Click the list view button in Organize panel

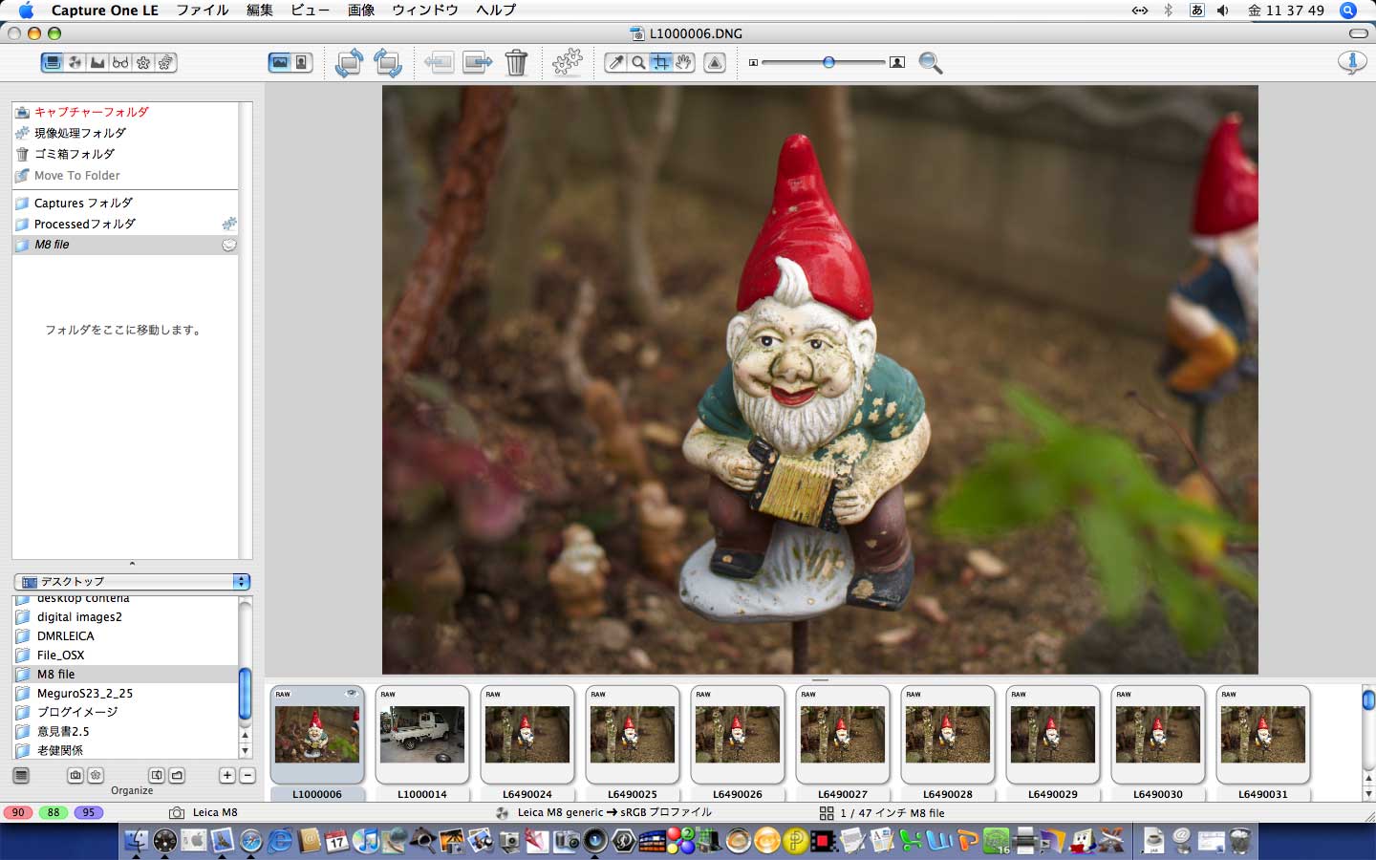click(x=21, y=775)
